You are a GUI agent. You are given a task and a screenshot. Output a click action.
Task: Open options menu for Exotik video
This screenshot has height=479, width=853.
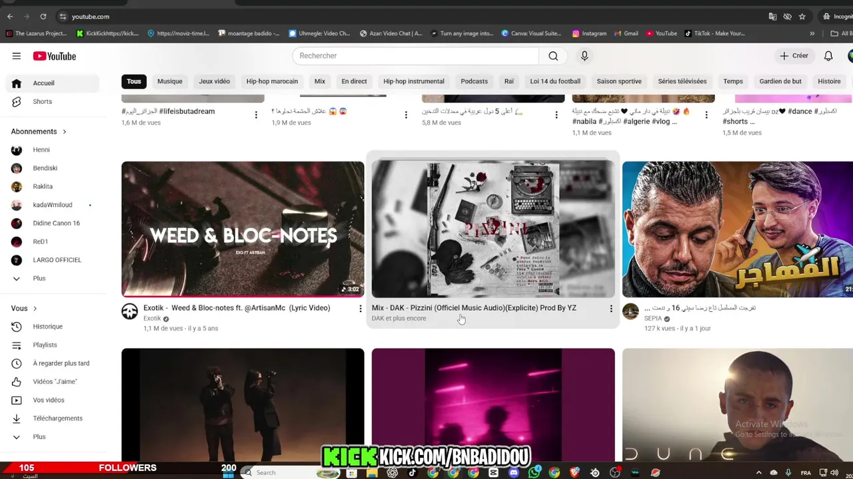click(361, 309)
